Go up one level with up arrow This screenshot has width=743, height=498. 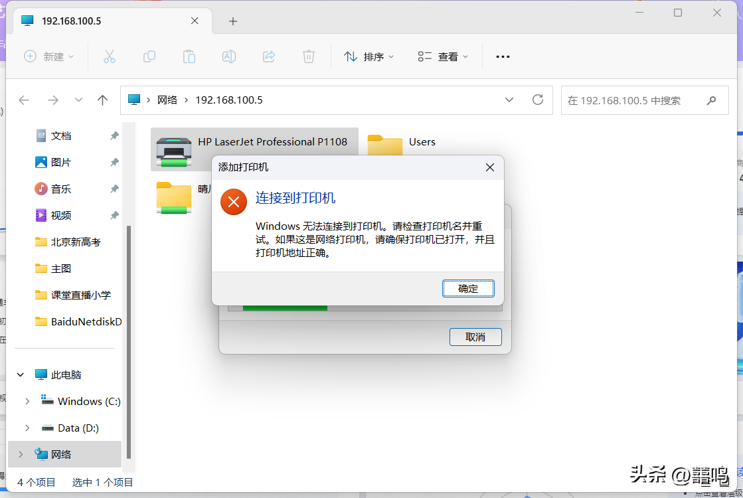[x=102, y=100]
